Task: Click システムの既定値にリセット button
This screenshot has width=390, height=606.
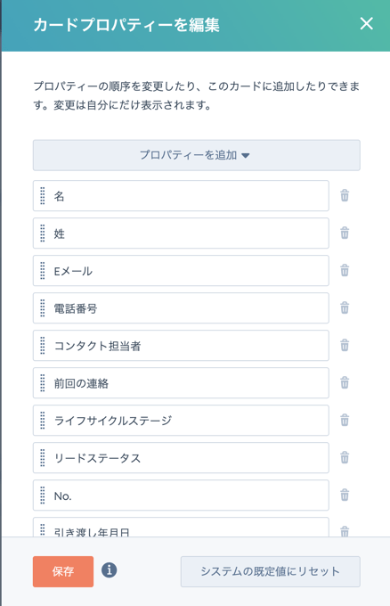Action: point(271,571)
